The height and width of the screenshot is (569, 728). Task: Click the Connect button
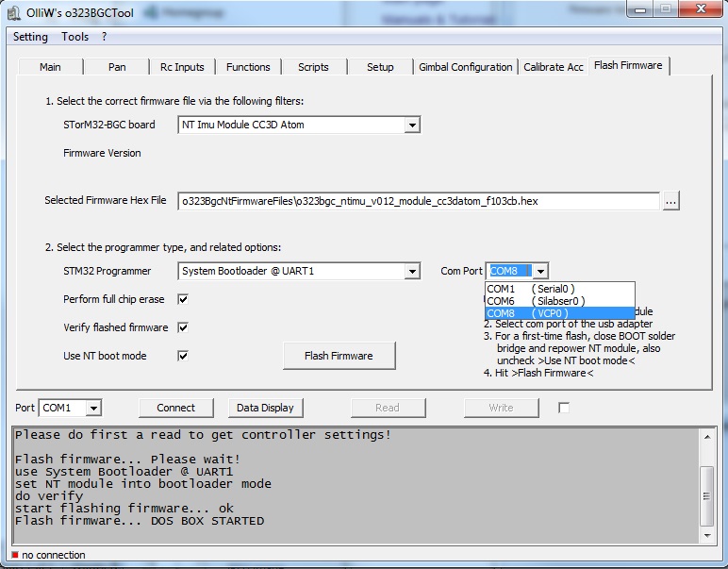click(x=175, y=408)
